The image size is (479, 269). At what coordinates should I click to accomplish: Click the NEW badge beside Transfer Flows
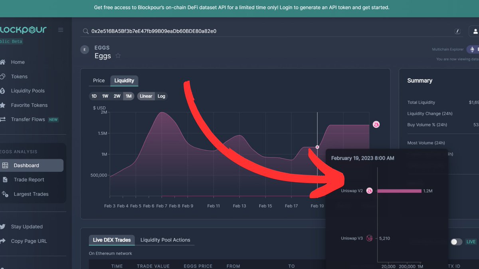pos(53,120)
